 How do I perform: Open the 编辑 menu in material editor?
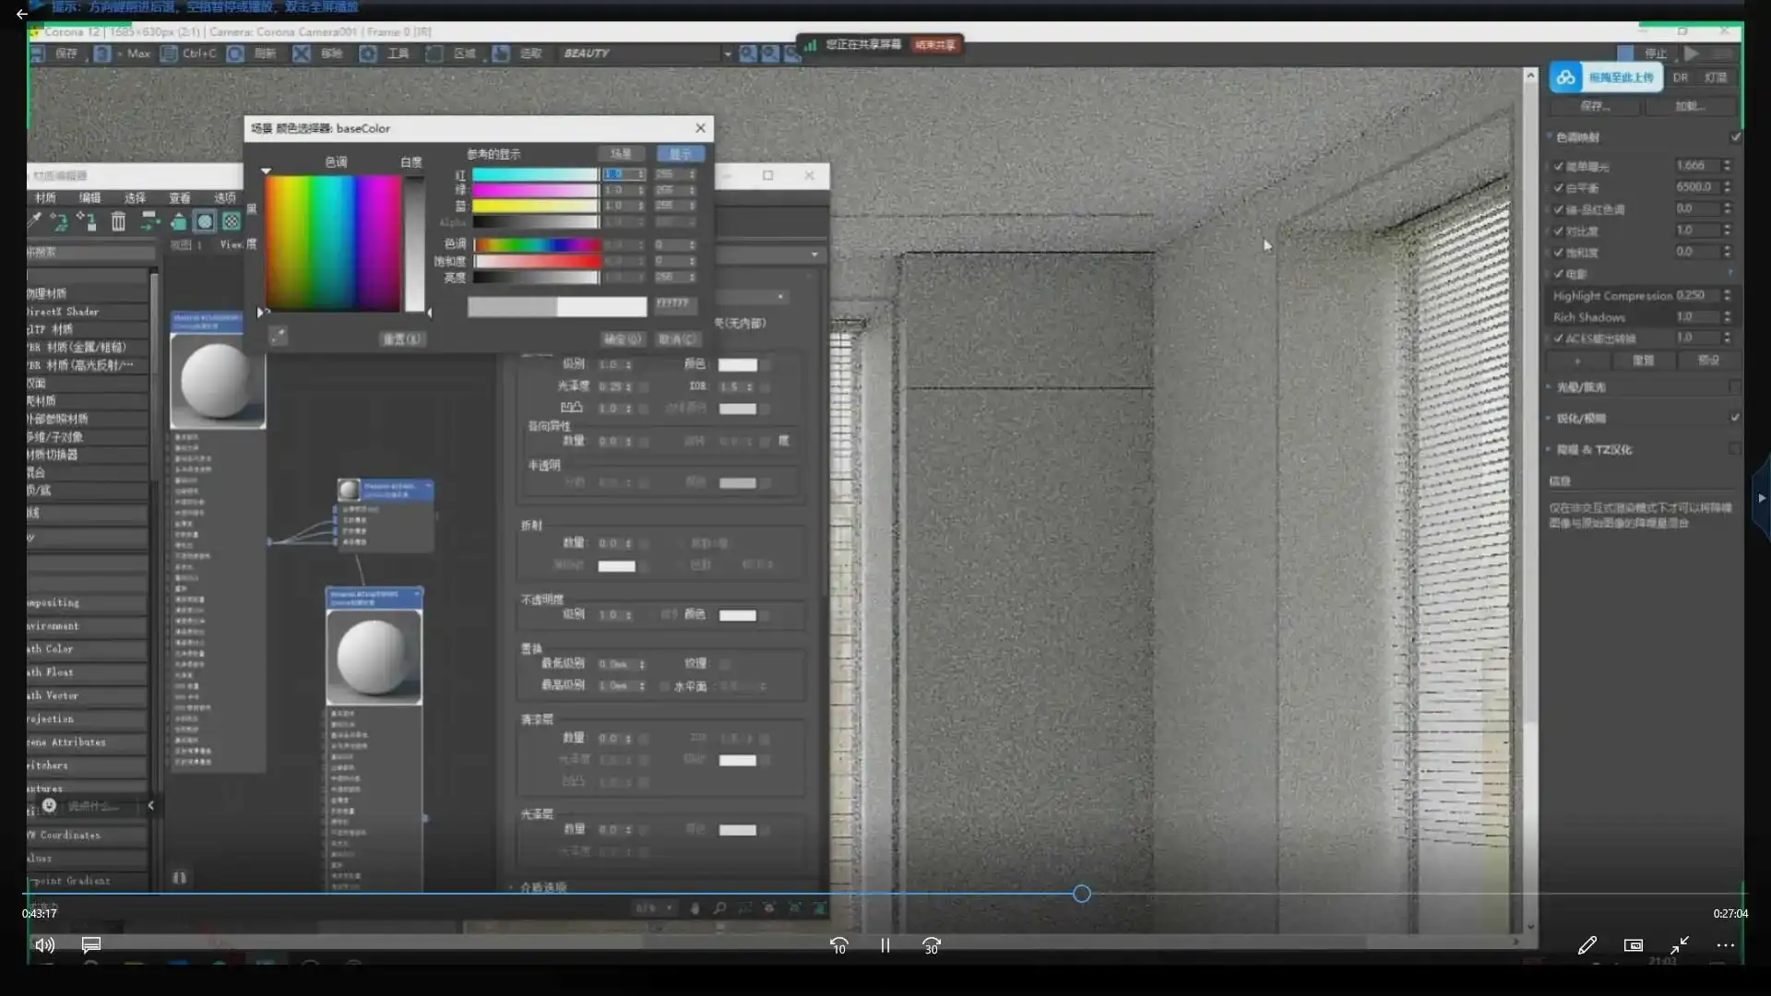coord(89,197)
